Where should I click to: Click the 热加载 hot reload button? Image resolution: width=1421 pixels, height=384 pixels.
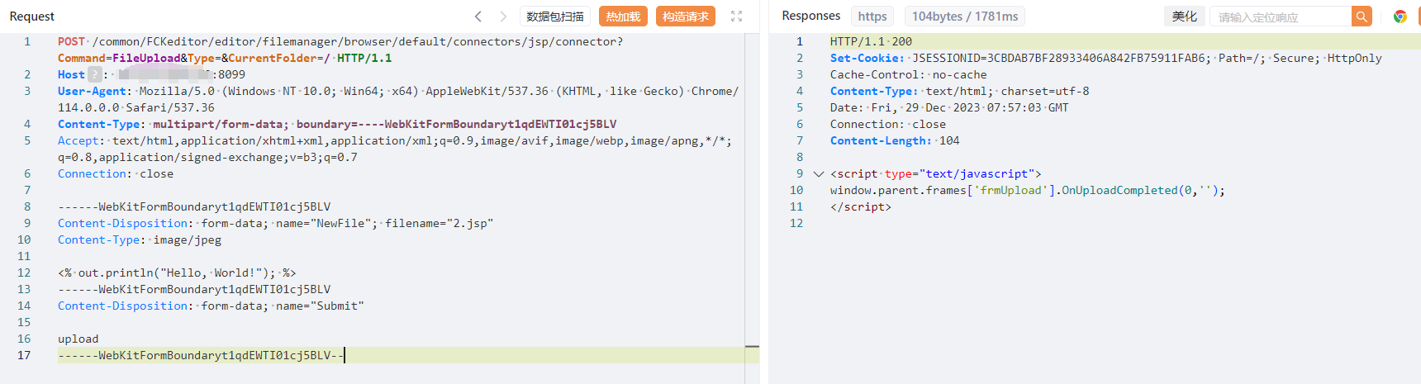[623, 17]
